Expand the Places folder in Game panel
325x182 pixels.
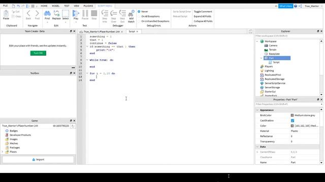click(x=3, y=152)
